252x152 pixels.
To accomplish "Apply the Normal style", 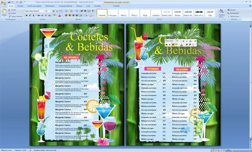I will tap(102, 13).
